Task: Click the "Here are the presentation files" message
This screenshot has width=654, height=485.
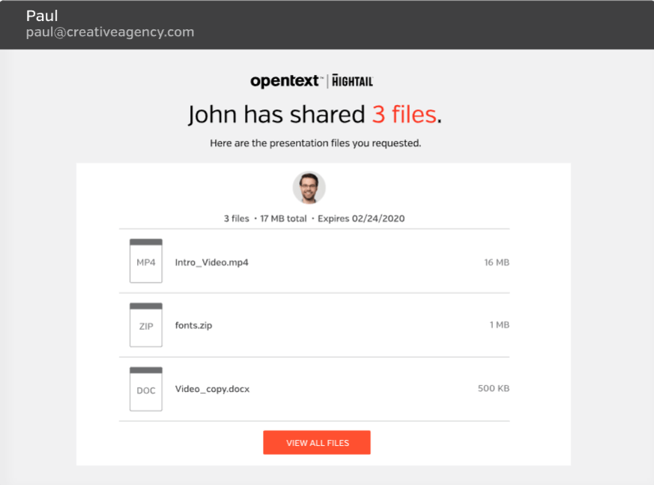Action: 315,143
